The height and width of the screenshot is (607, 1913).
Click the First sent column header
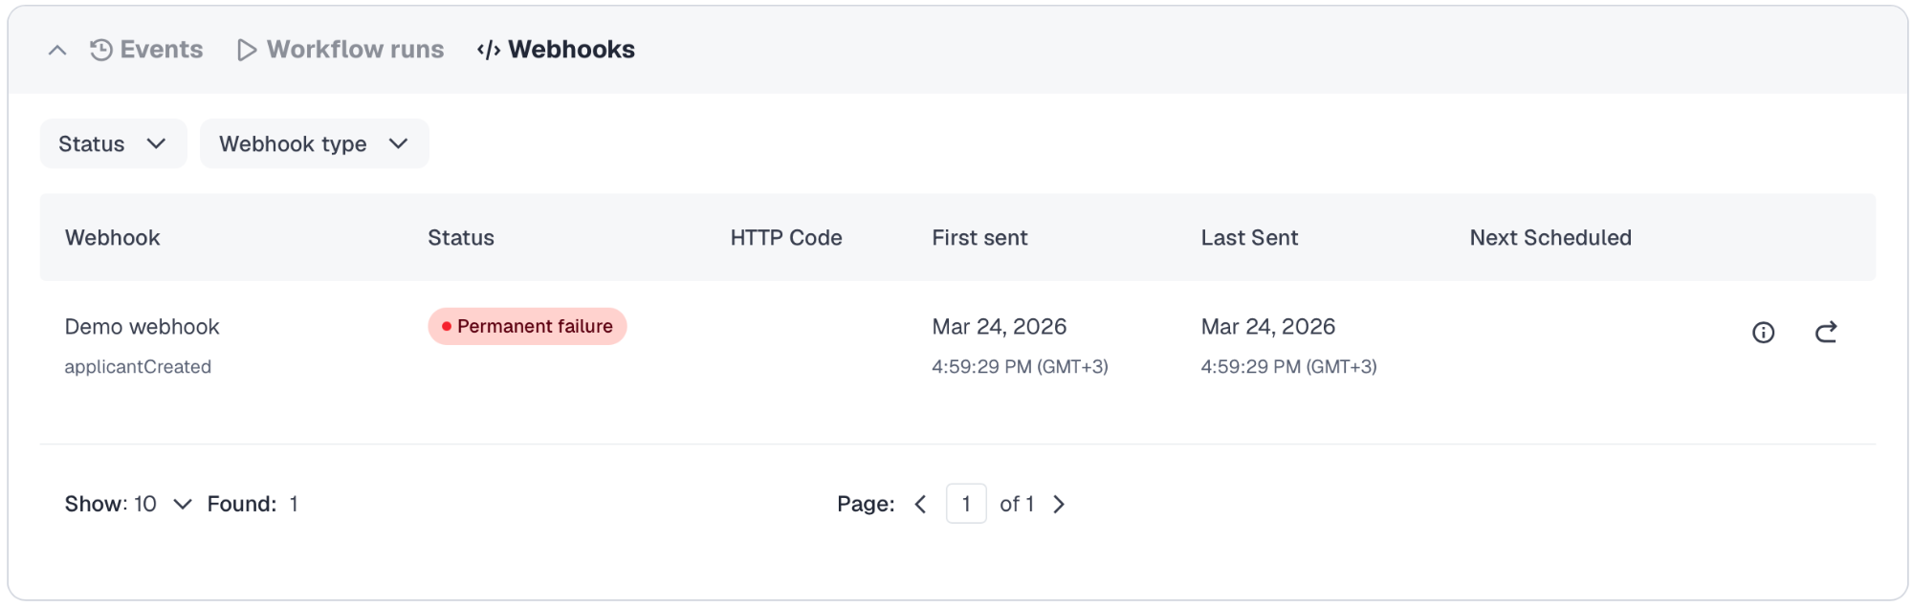click(x=979, y=238)
